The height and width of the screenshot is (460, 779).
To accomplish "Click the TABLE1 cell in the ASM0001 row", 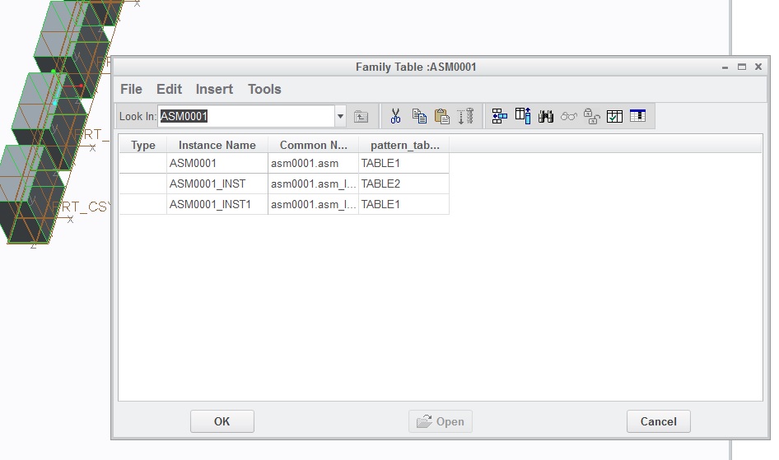I will [403, 163].
